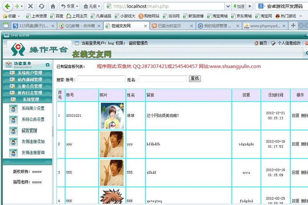The height and width of the screenshot is (205, 308).
Task: Click the sdgsdgds reply cell
Action: pos(246,144)
